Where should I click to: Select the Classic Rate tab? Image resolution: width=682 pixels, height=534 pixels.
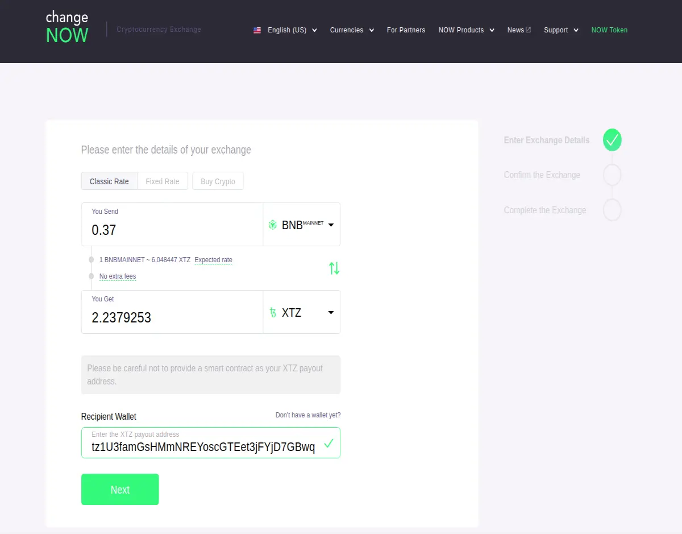click(x=109, y=181)
